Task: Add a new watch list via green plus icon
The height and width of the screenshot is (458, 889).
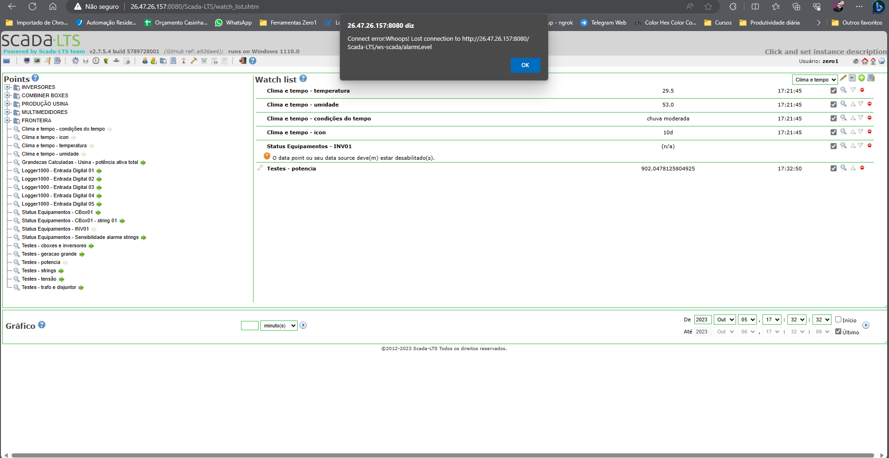Action: tap(862, 79)
